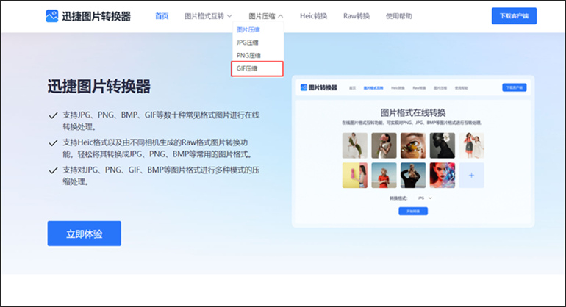
Task: Click the 迅捷图片转换器 main heading text
Action: coord(99,87)
